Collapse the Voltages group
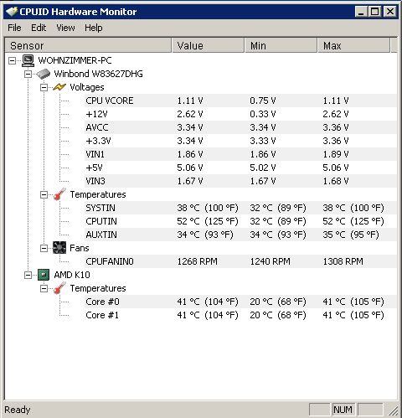The height and width of the screenshot is (418, 402). [44, 87]
